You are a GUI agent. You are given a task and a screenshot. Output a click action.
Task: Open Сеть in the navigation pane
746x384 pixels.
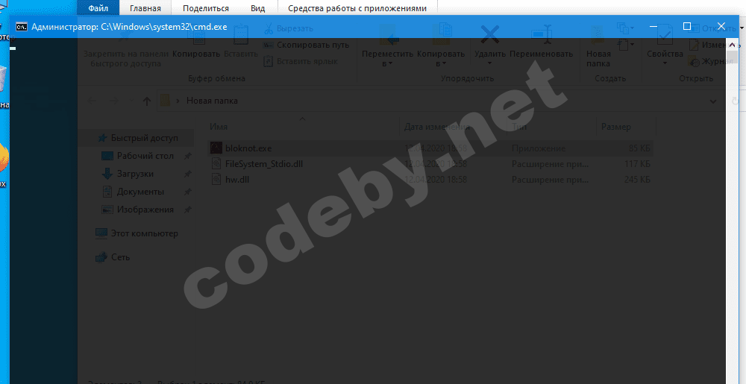coord(113,257)
